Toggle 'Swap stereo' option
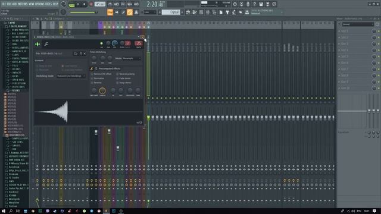The width and height of the screenshot is (381, 214). point(124,83)
